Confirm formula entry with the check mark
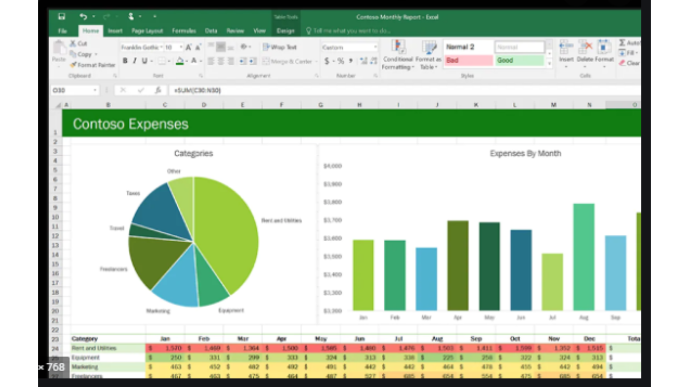The image size is (689, 387). 141,90
